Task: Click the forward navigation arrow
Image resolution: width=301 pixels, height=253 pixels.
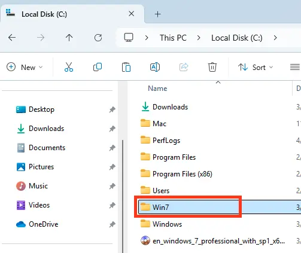Action: click(x=41, y=38)
